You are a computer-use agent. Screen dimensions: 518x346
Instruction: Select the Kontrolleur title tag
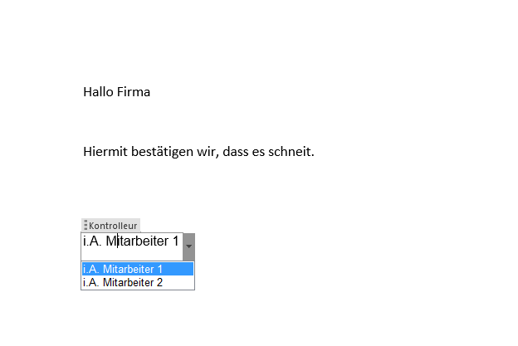coord(111,226)
